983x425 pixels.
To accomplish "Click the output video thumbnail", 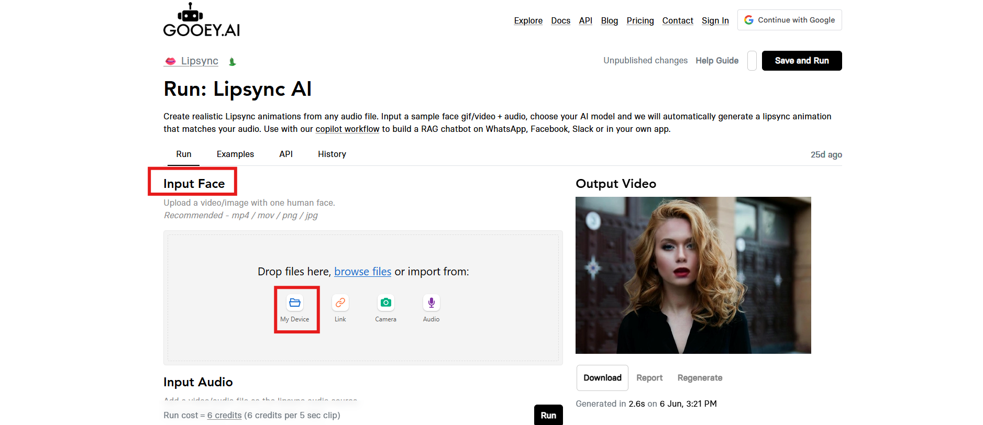I will 693,275.
